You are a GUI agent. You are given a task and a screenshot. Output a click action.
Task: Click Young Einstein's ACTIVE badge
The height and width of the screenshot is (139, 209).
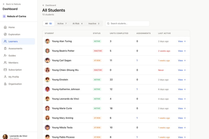click(x=97, y=80)
